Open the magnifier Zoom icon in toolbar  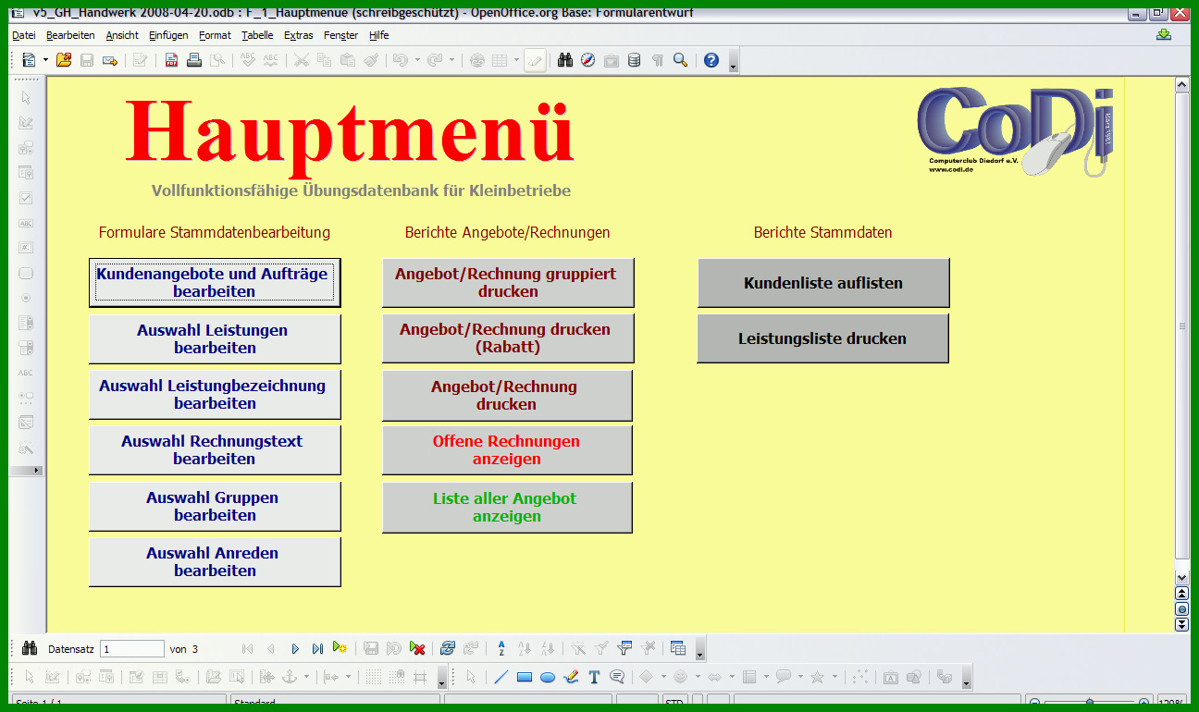[680, 60]
